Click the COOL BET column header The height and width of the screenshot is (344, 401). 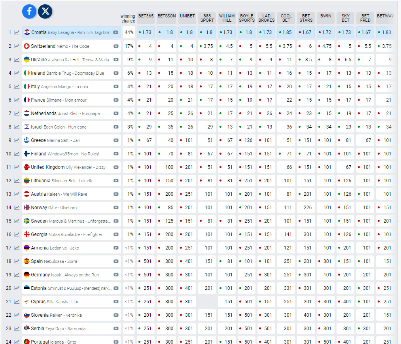286,18
